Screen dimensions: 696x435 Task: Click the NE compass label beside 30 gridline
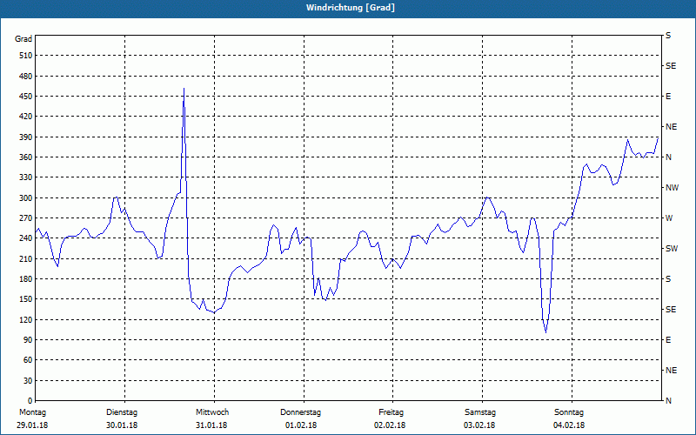(x=671, y=371)
